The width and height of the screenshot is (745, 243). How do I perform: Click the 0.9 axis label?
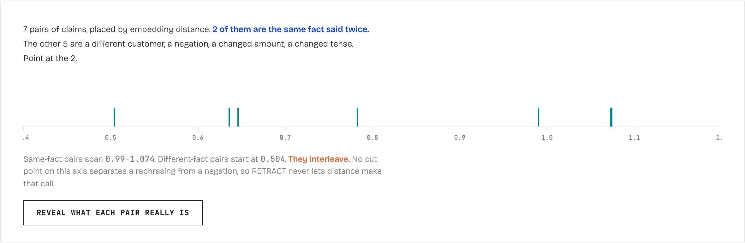tap(460, 138)
